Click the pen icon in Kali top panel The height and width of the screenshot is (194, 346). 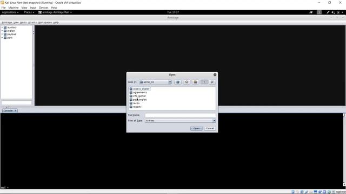[x=328, y=12]
